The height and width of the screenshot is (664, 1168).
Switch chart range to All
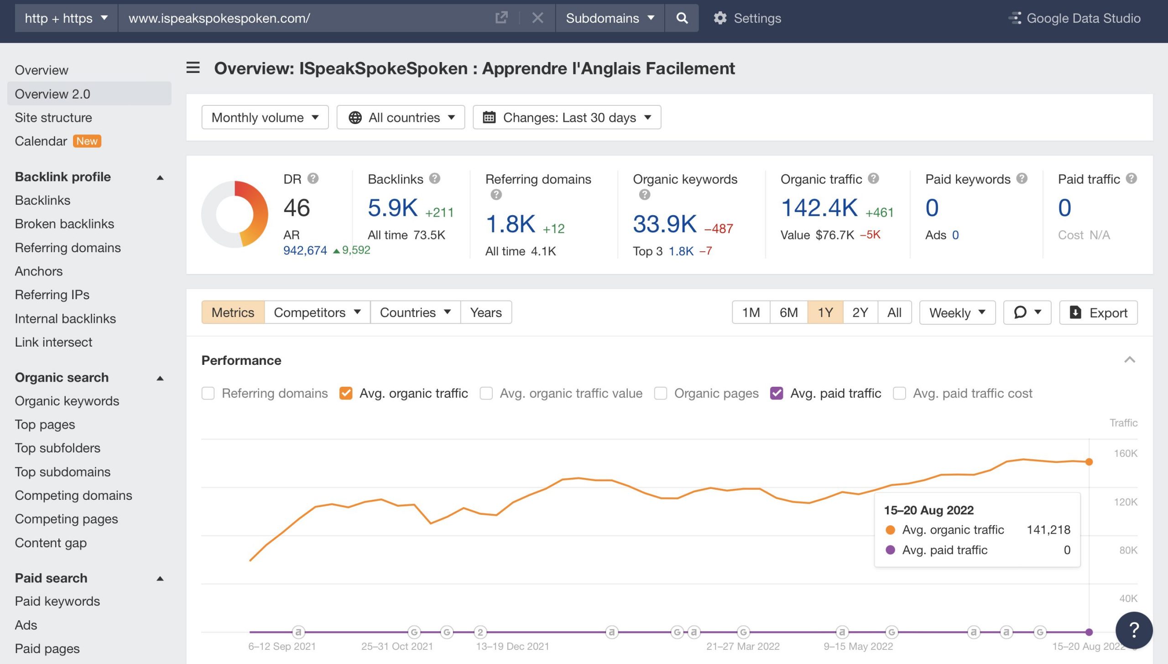[894, 312]
